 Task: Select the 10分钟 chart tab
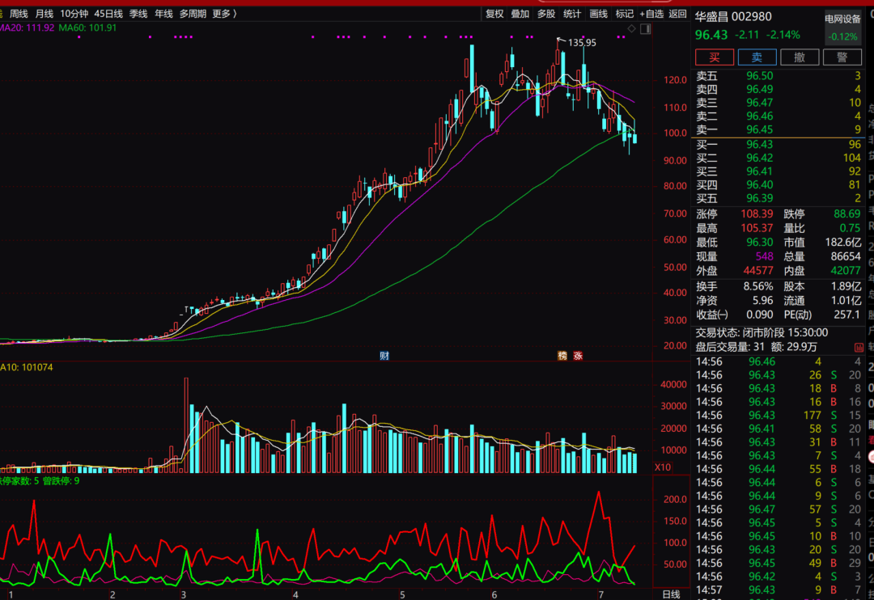[74, 14]
